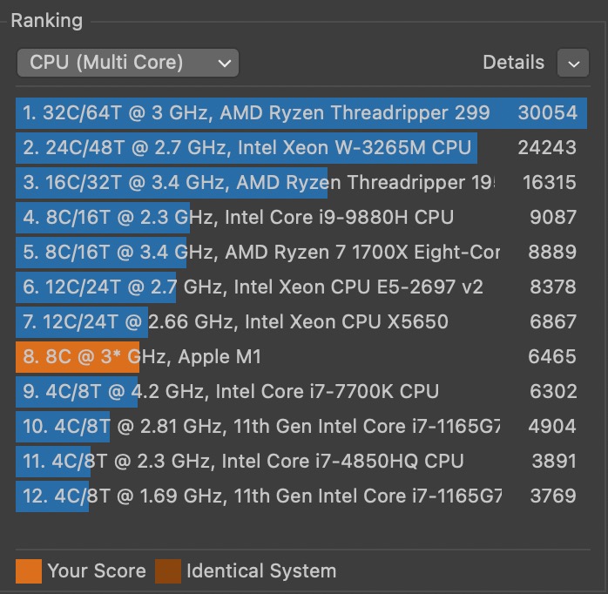
Task: Select the i7-1165G7 1.69 GHz row
Action: tap(301, 496)
